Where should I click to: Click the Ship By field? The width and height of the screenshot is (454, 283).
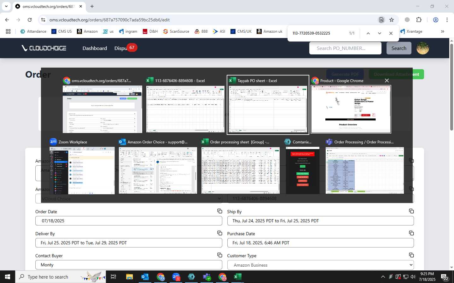[320, 221]
